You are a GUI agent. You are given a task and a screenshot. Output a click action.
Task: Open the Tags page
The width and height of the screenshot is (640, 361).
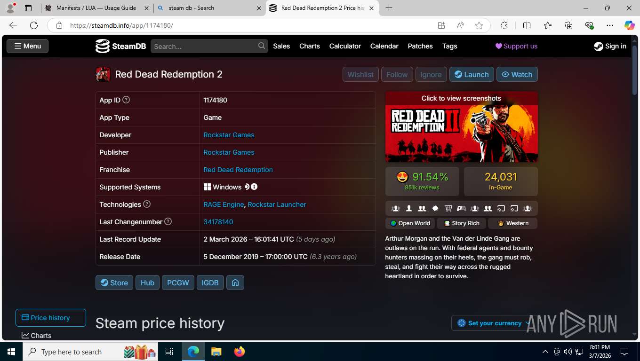[x=450, y=46]
